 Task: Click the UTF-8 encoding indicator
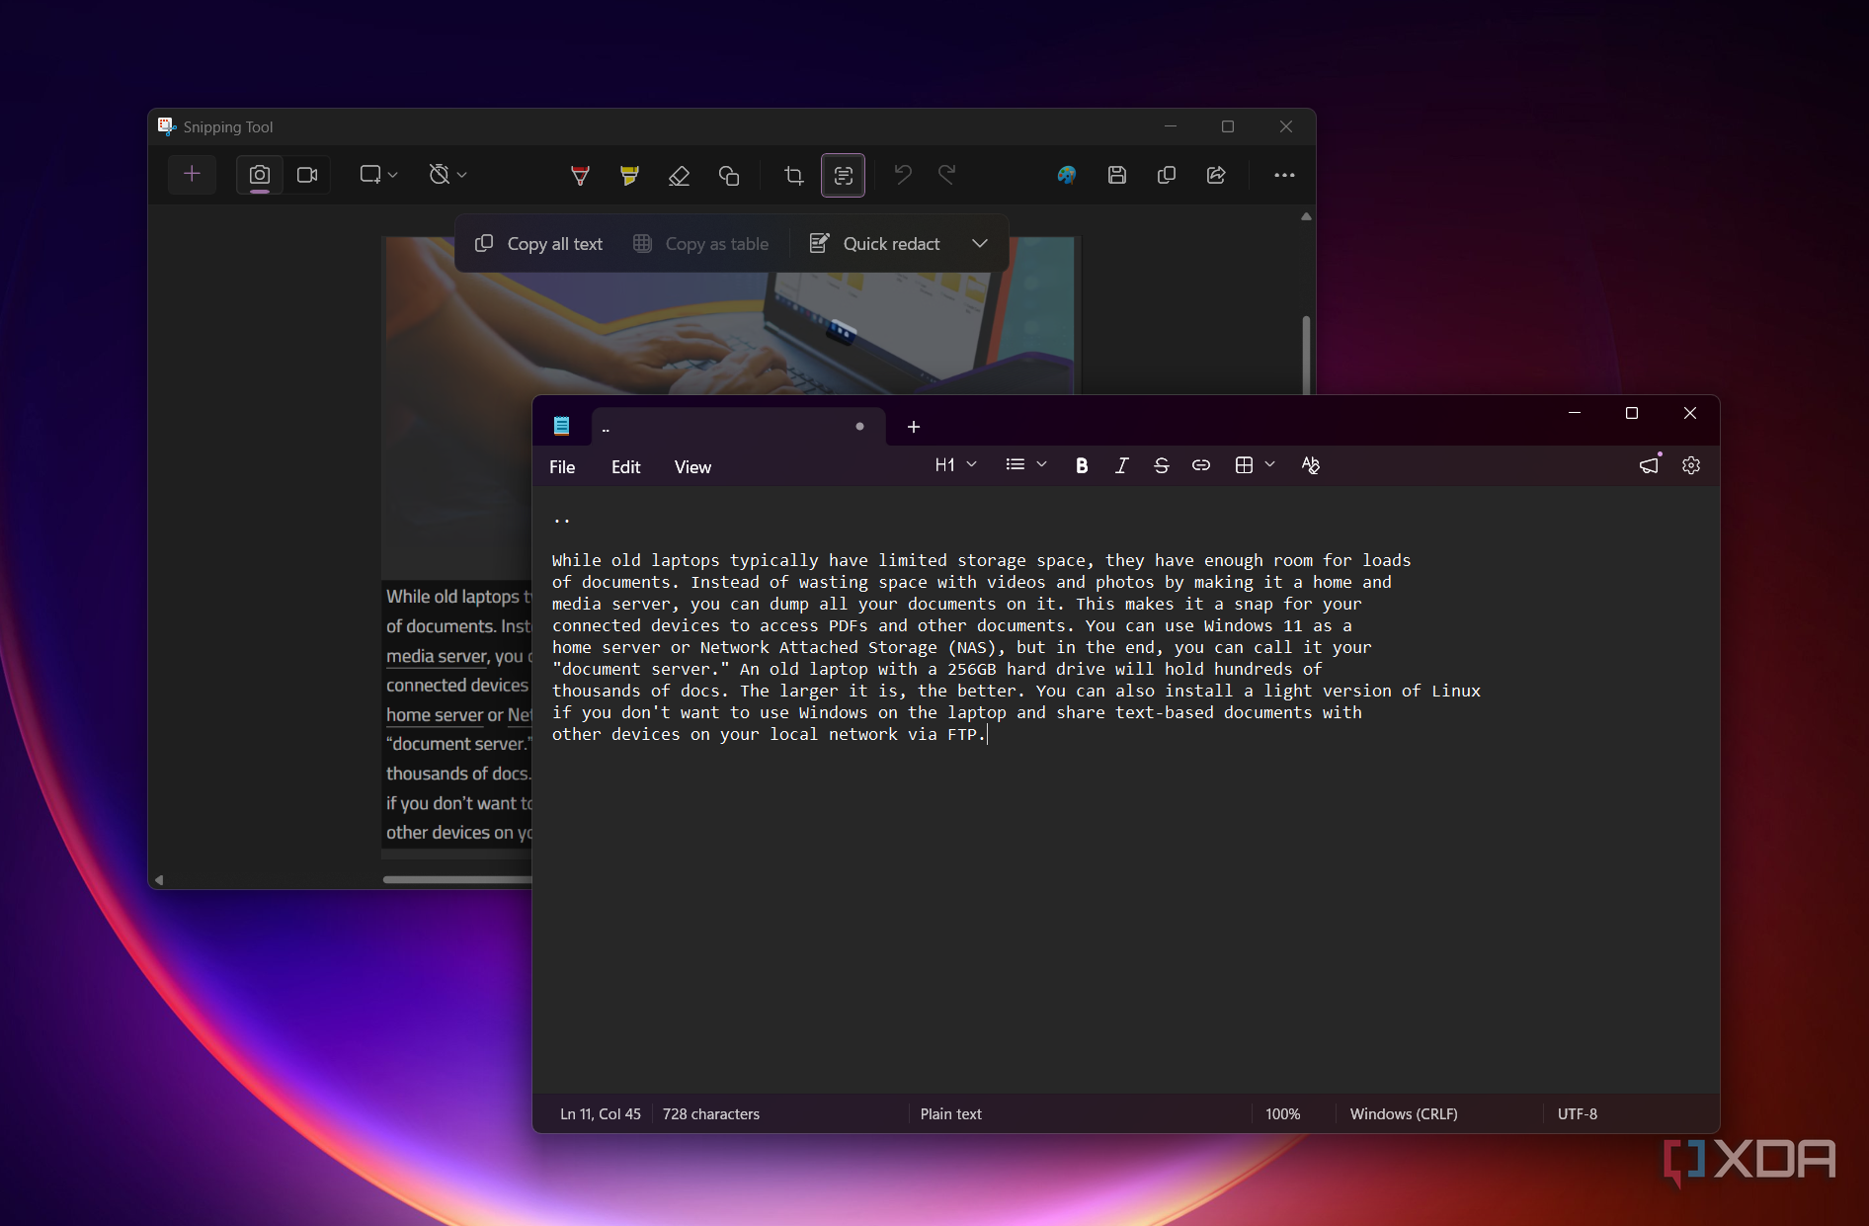(x=1578, y=1114)
